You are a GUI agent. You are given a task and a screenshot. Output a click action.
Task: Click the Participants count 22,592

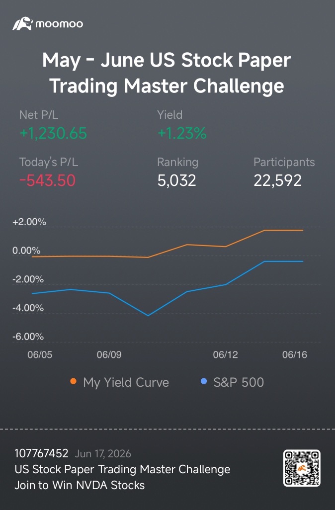[278, 180]
